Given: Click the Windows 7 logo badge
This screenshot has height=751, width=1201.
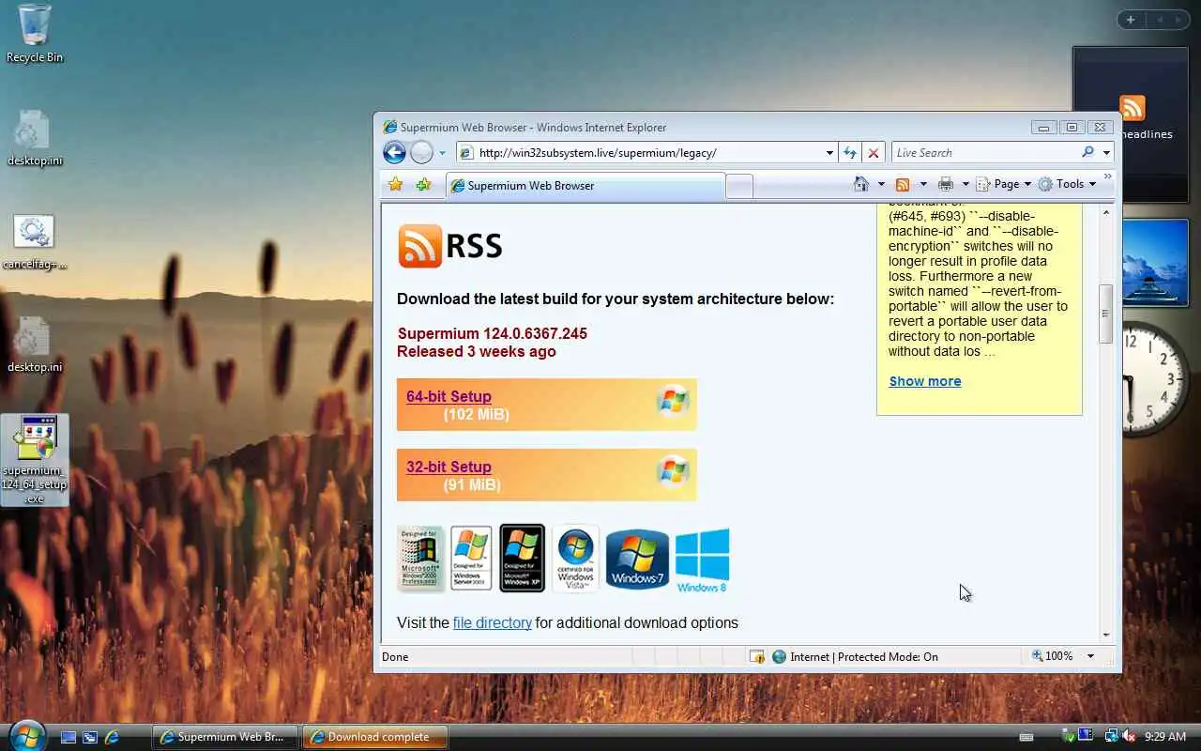Looking at the screenshot, I should click(x=637, y=559).
